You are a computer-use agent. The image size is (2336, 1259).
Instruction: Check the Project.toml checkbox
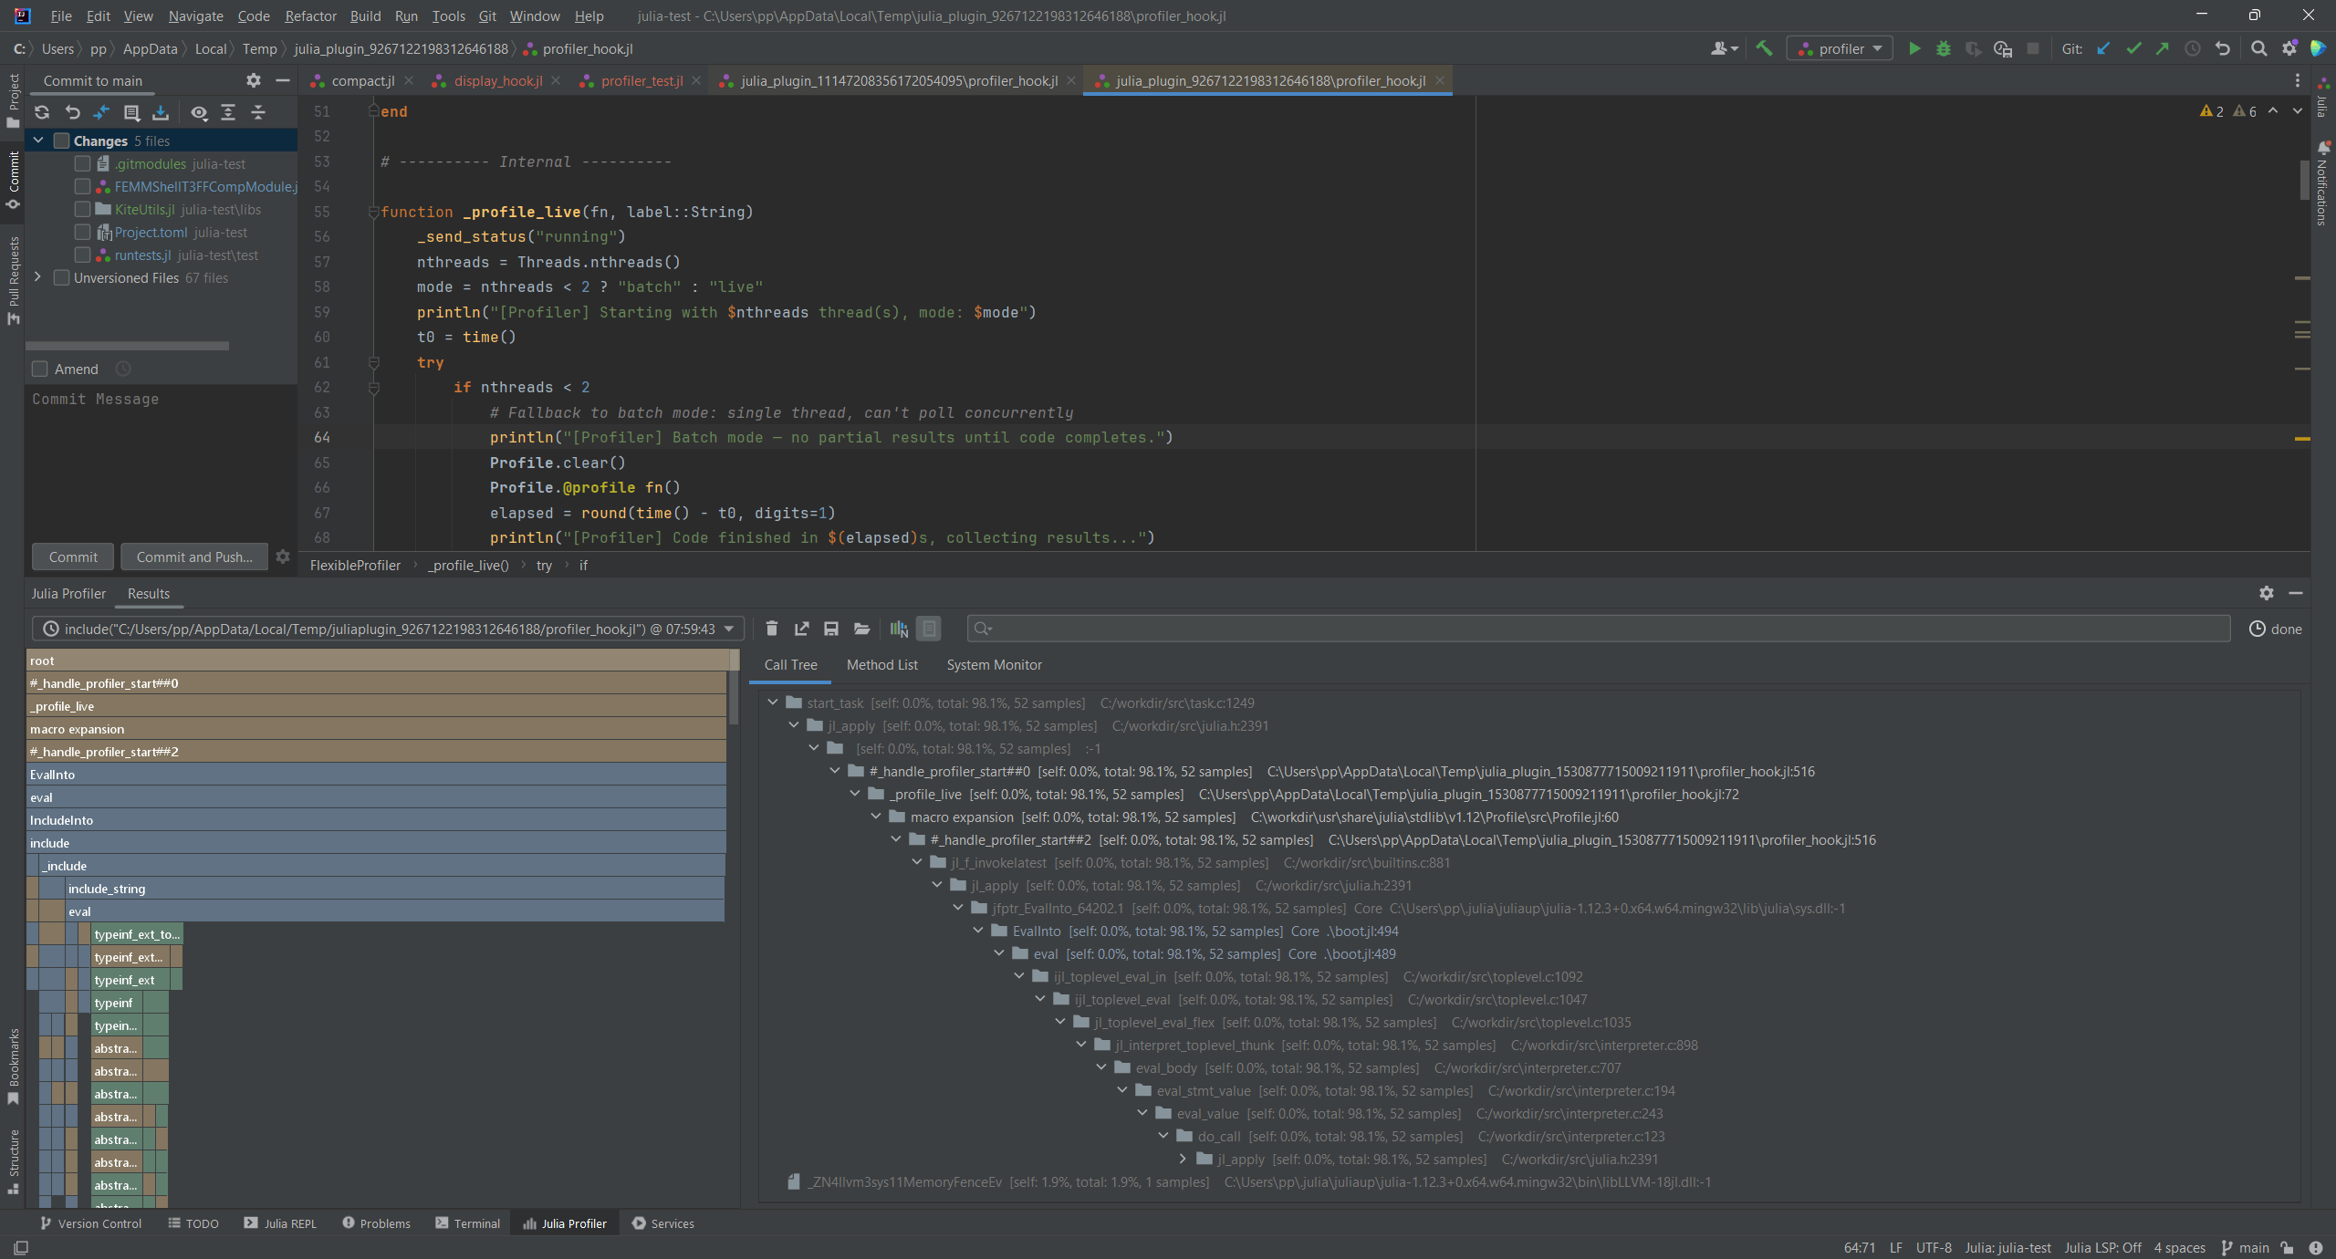point(82,232)
